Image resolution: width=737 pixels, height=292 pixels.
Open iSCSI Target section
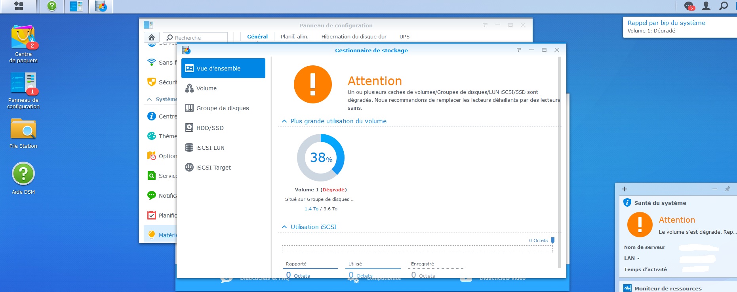pos(223,168)
